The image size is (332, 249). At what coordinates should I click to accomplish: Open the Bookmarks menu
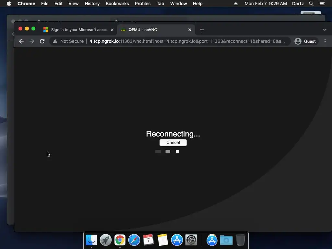[117, 4]
